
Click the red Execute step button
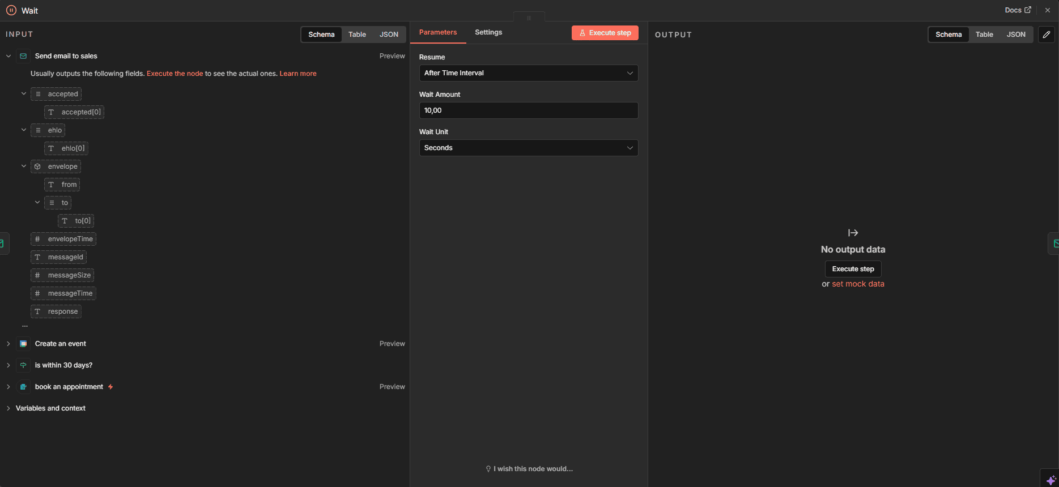[x=605, y=33]
